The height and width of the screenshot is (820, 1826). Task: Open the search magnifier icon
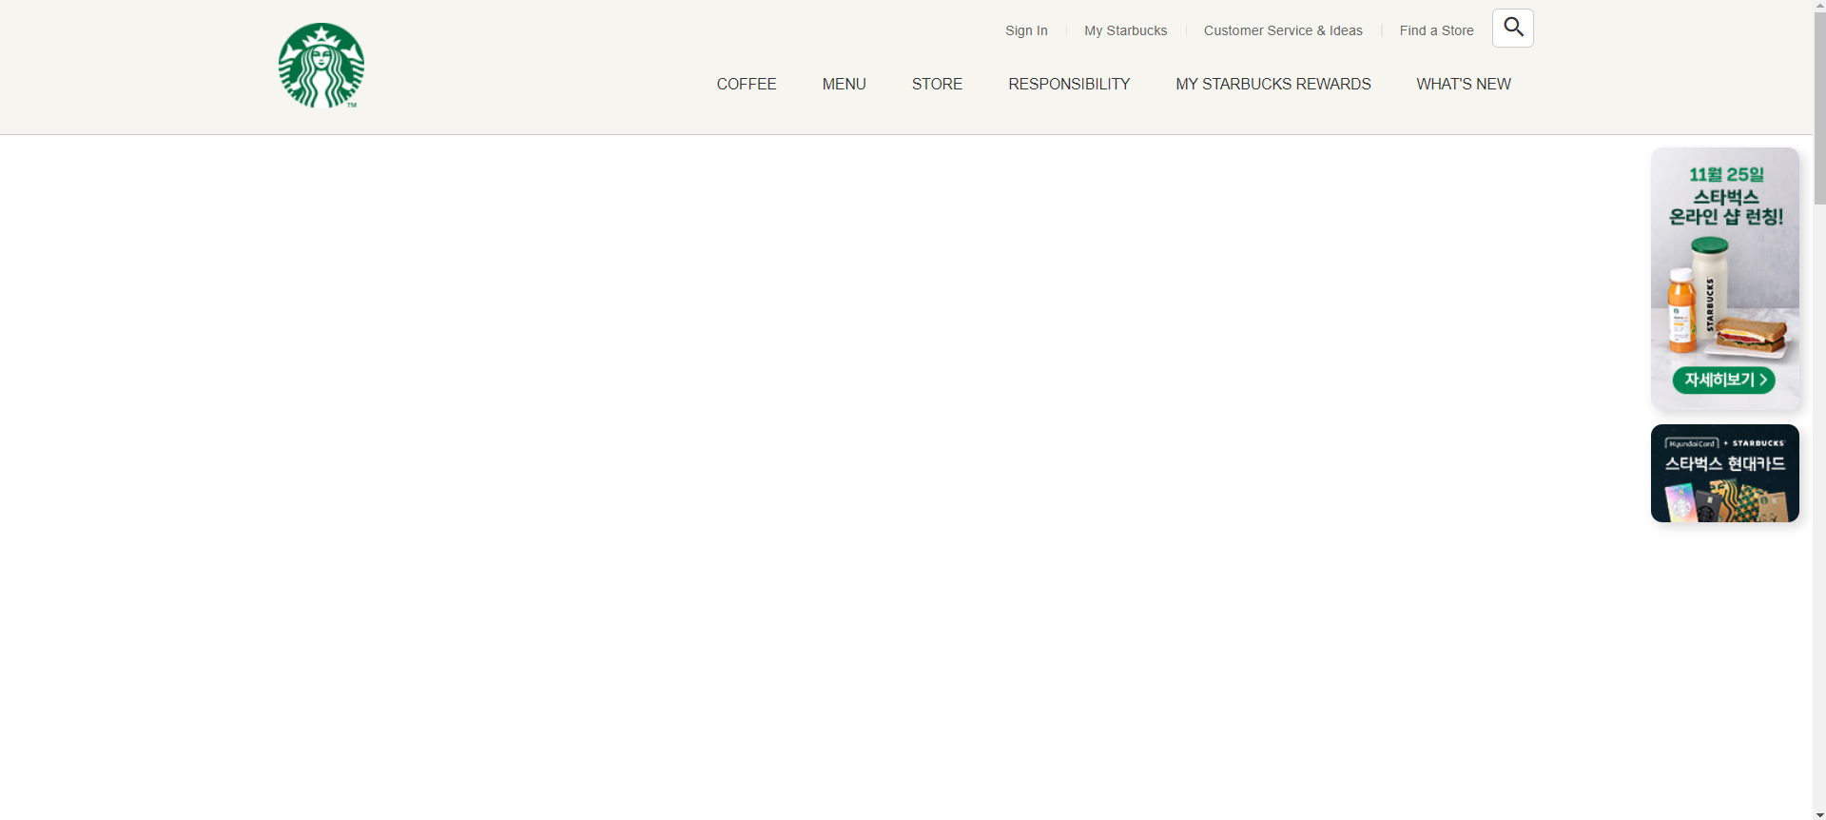point(1513,29)
